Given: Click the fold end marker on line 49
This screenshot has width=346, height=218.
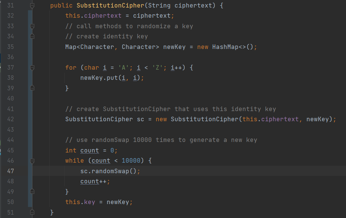Looking at the screenshot, I should pos(32,192).
